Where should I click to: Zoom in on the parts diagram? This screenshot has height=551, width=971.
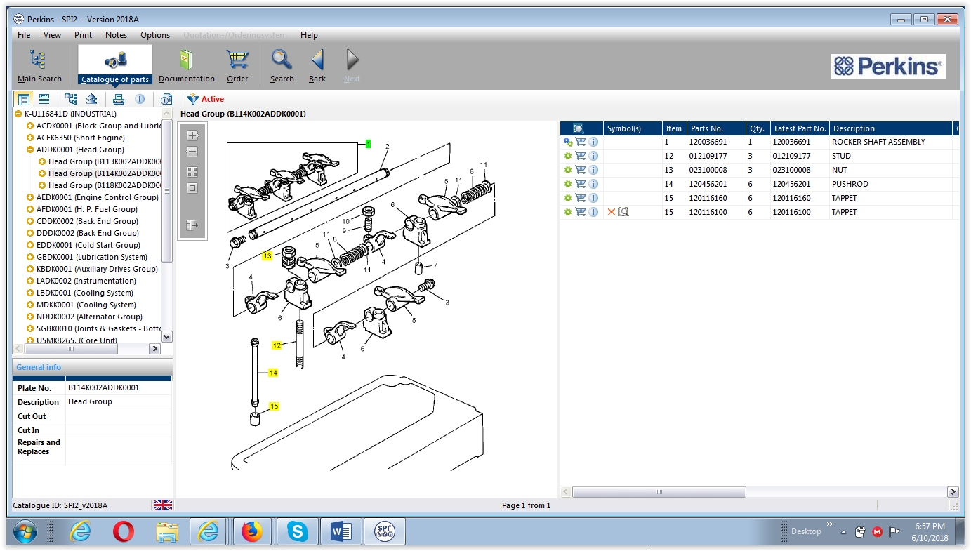[x=192, y=135]
